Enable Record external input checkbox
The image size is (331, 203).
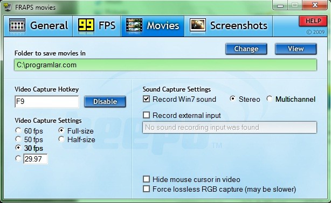[x=146, y=115]
